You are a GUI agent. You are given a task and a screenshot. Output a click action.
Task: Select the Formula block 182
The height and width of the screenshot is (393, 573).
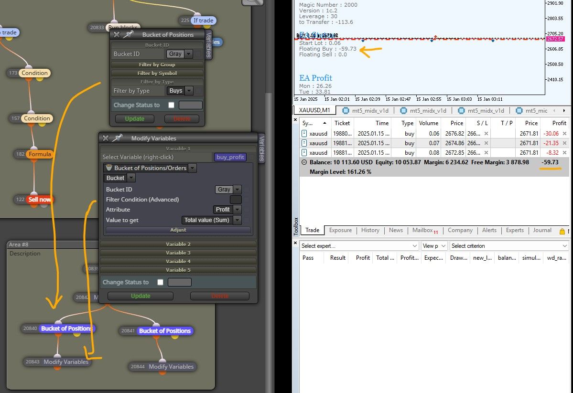[40, 154]
